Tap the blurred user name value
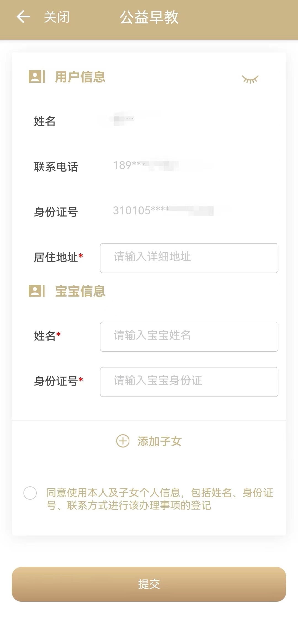The image size is (298, 618). [x=124, y=120]
